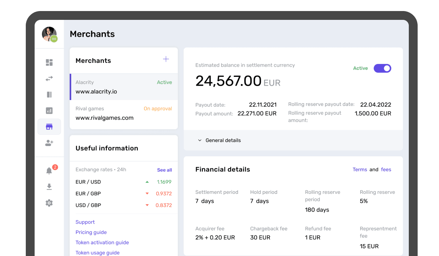Screen dimensions: 439x256
Task: Expand the General details section
Action: click(219, 140)
